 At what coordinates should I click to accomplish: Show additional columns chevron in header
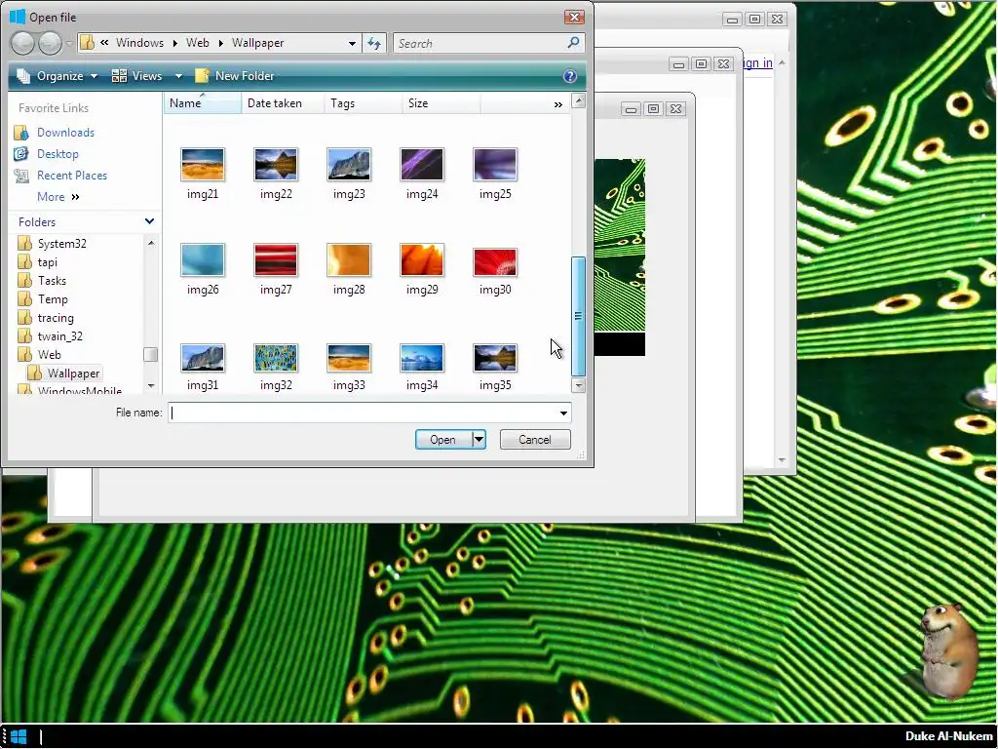(558, 104)
